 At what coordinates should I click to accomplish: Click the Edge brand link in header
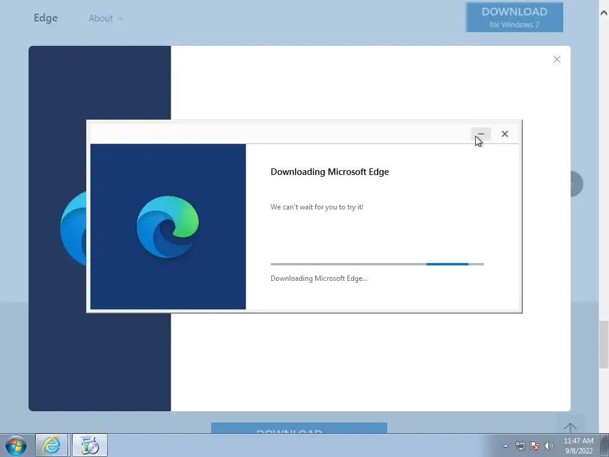tap(45, 18)
